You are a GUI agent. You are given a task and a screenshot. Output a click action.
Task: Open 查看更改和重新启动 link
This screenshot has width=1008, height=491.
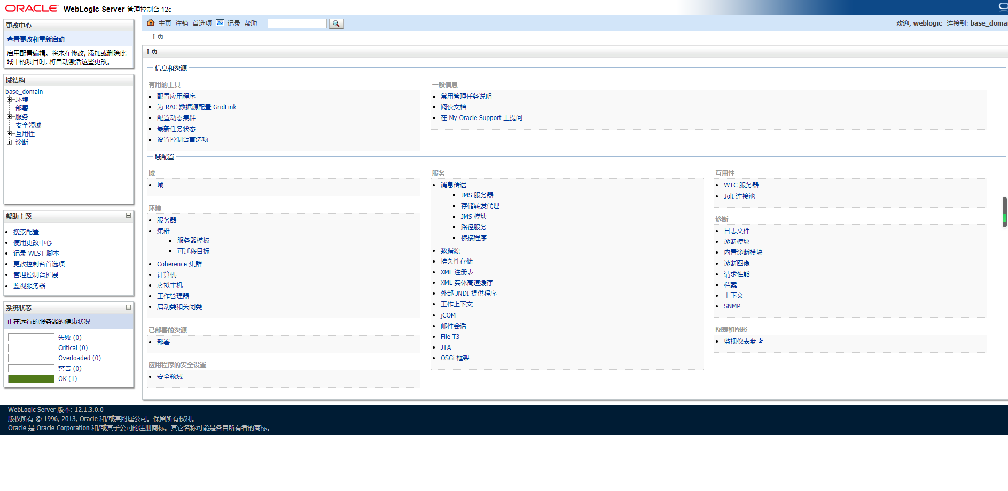[36, 39]
